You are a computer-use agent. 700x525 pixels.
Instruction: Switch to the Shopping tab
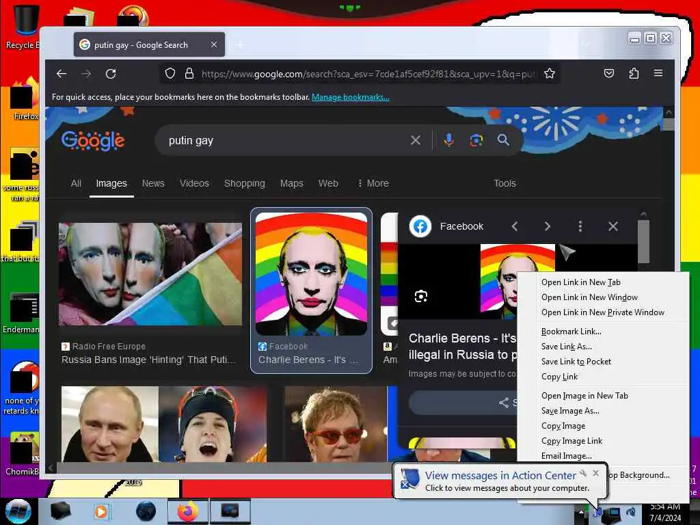tap(245, 183)
